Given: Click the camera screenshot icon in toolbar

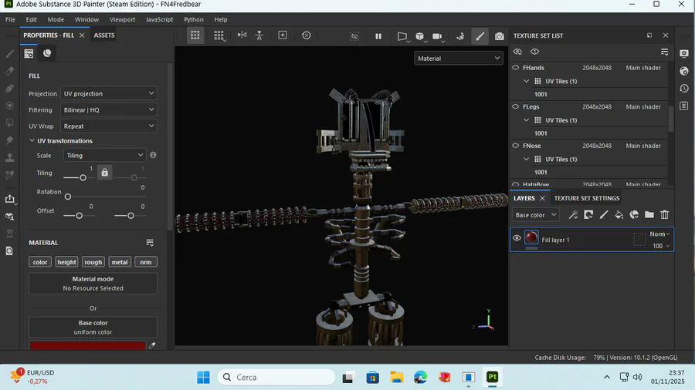Looking at the screenshot, I should (x=500, y=35).
